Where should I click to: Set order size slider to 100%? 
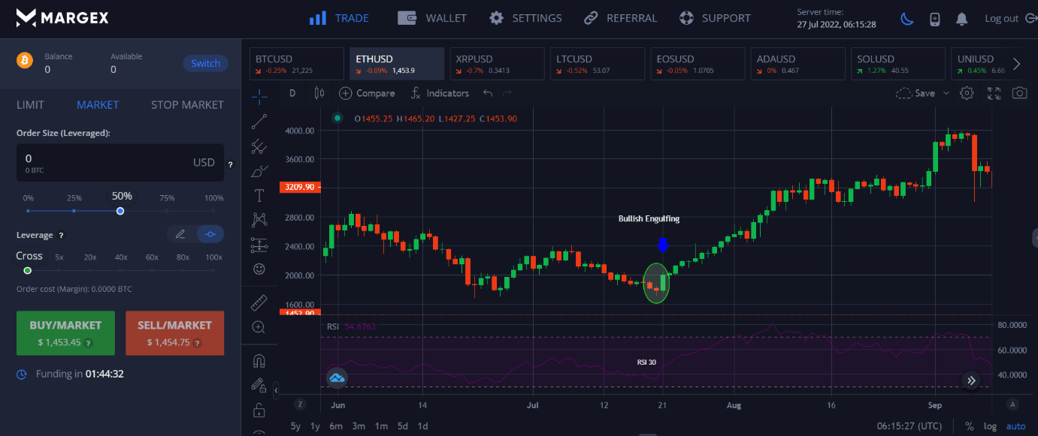pyautogui.click(x=214, y=211)
